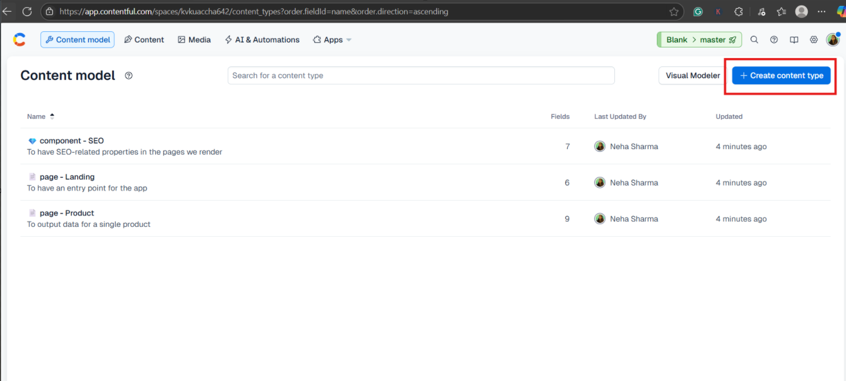Click the SEO-related properties description text
This screenshot has height=381, width=846.
(x=124, y=152)
